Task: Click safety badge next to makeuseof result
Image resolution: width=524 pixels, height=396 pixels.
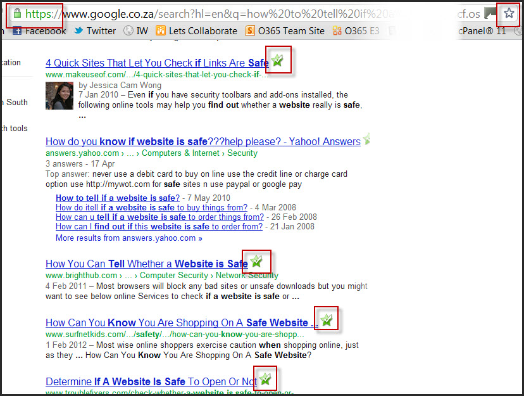Action: click(x=277, y=61)
